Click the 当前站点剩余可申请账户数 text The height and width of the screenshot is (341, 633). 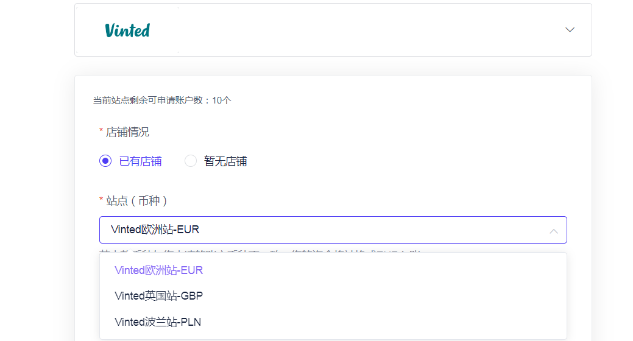coord(162,100)
